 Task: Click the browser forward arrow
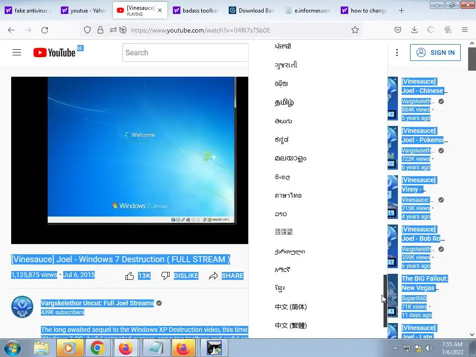28,30
